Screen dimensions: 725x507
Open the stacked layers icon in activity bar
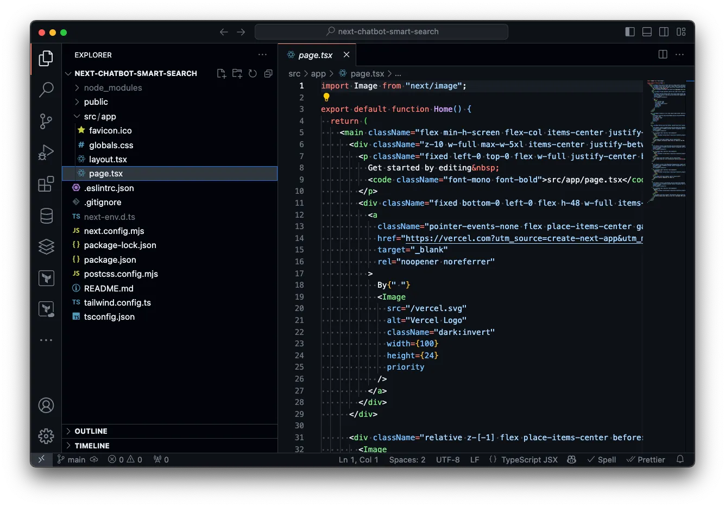coord(46,246)
